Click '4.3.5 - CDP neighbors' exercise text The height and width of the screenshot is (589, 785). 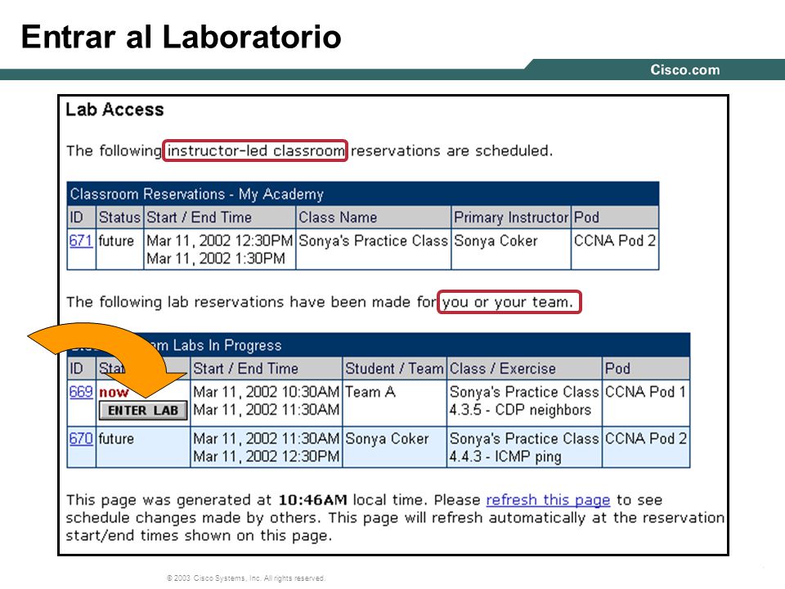coord(520,410)
